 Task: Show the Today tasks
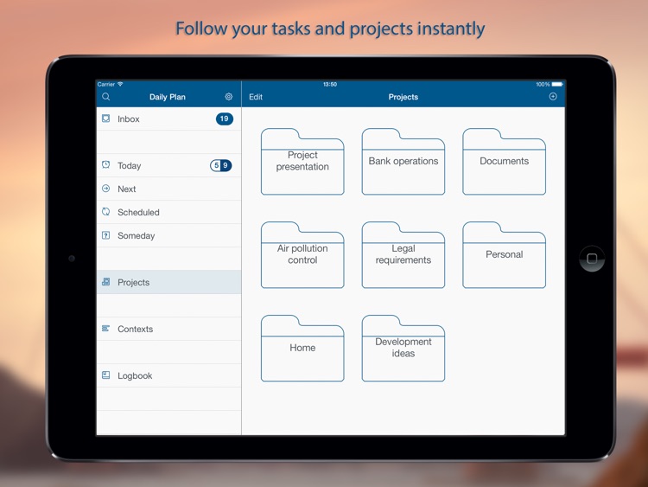click(x=168, y=165)
